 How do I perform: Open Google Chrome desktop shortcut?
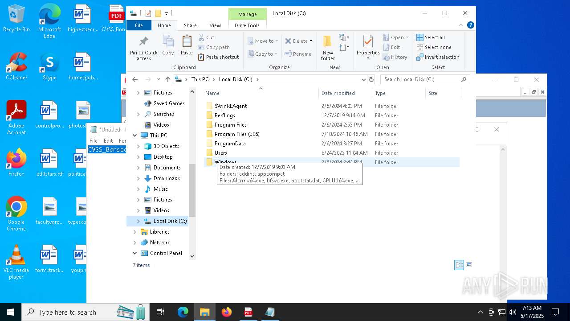(x=16, y=214)
